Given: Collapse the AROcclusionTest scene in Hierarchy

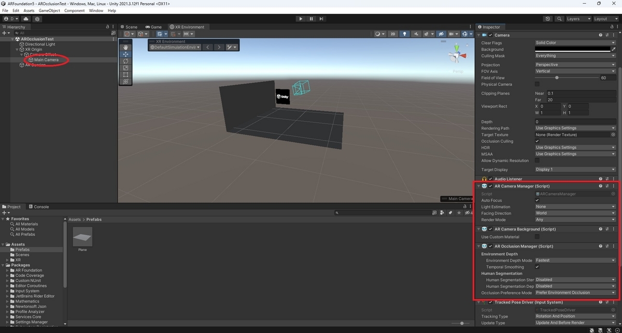Looking at the screenshot, I should click(12, 39).
